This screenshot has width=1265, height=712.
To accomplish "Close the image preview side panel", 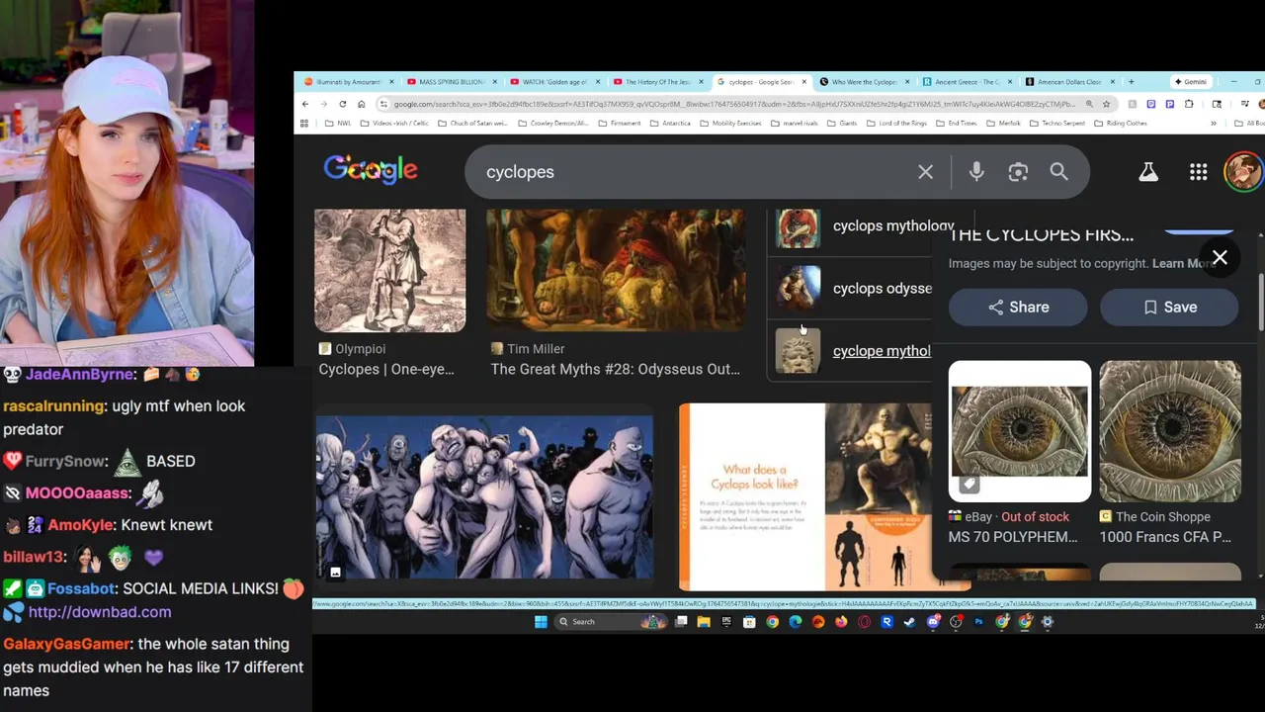I will click(x=1220, y=257).
